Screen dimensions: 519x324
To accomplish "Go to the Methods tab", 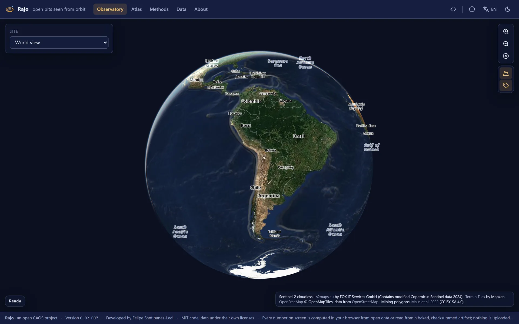I will pos(159,9).
